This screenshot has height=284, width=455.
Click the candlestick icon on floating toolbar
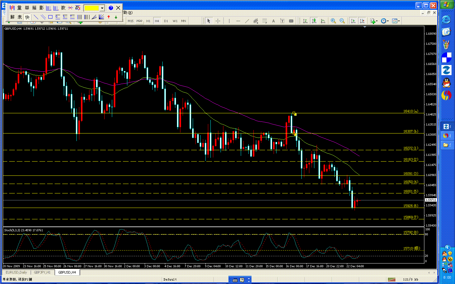click(x=12, y=8)
